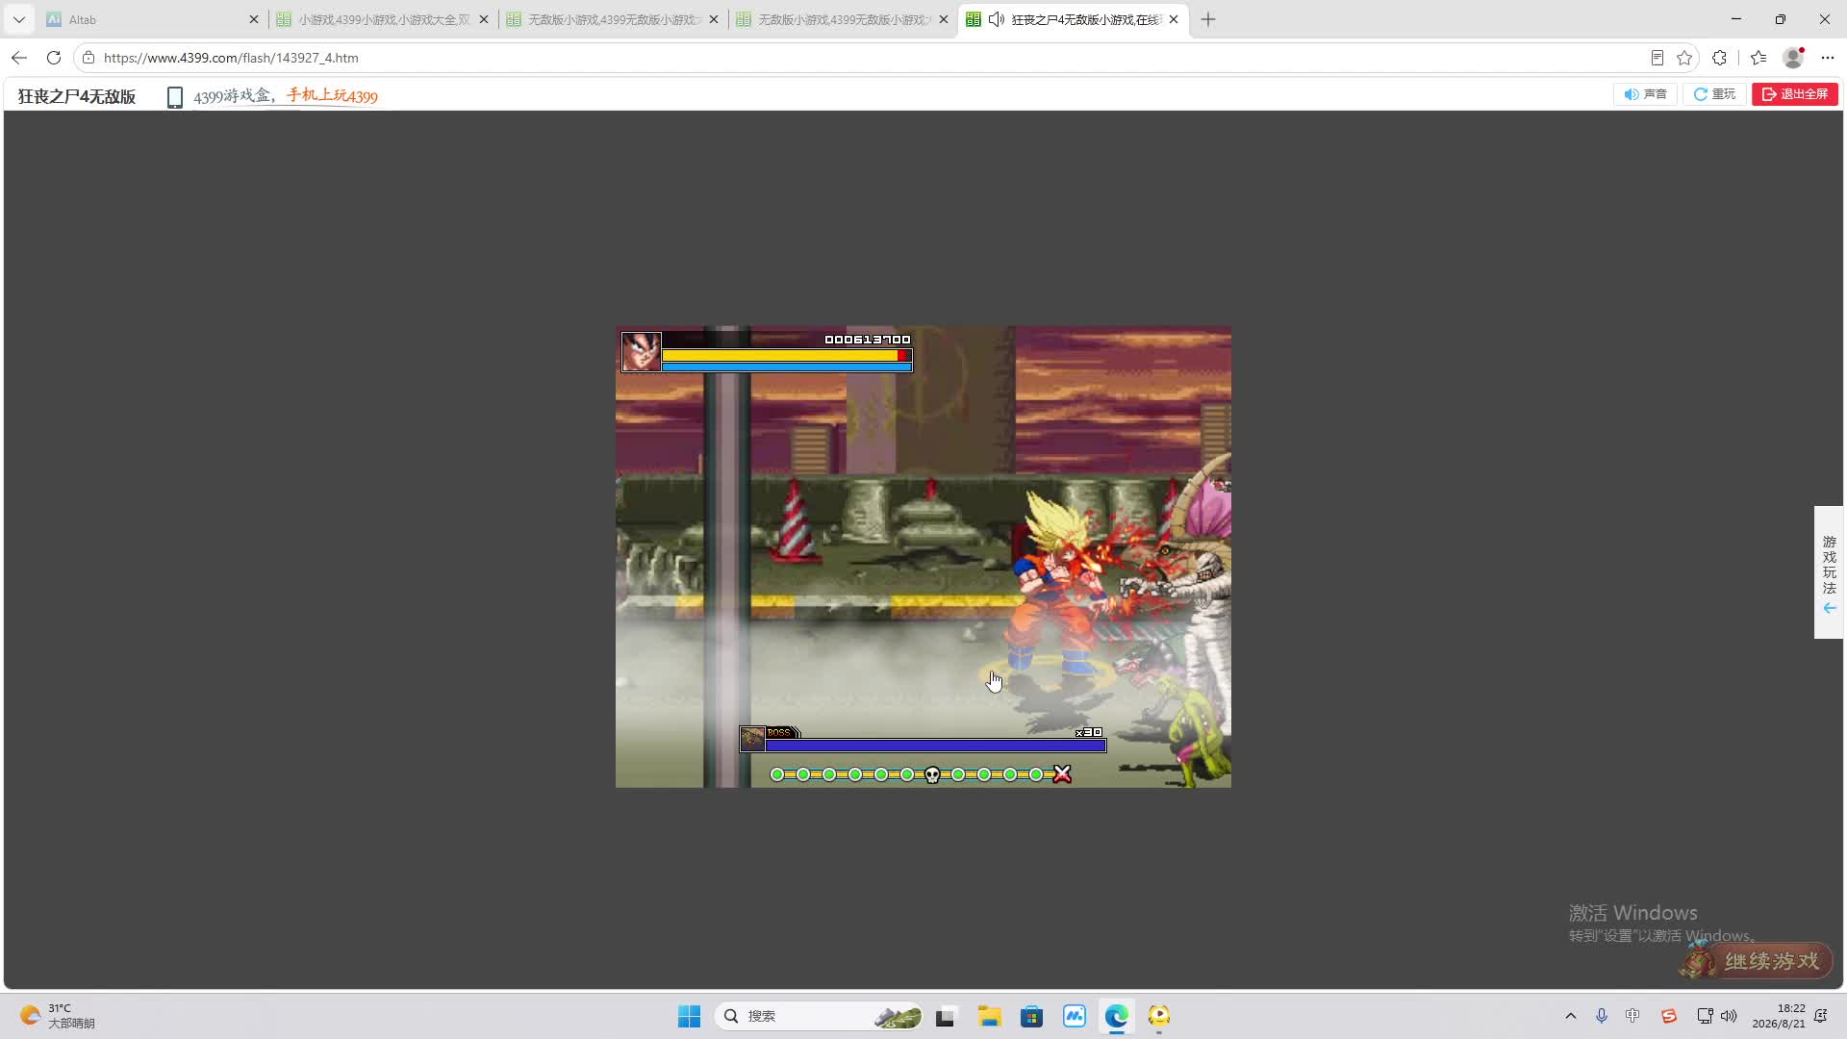The width and height of the screenshot is (1847, 1039).
Task: Toggle game sound with 声音 button
Action: pos(1645,94)
